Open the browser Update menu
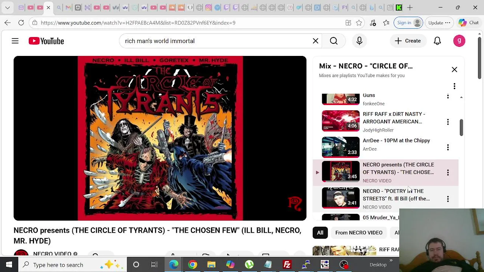The height and width of the screenshot is (272, 484). (439, 23)
